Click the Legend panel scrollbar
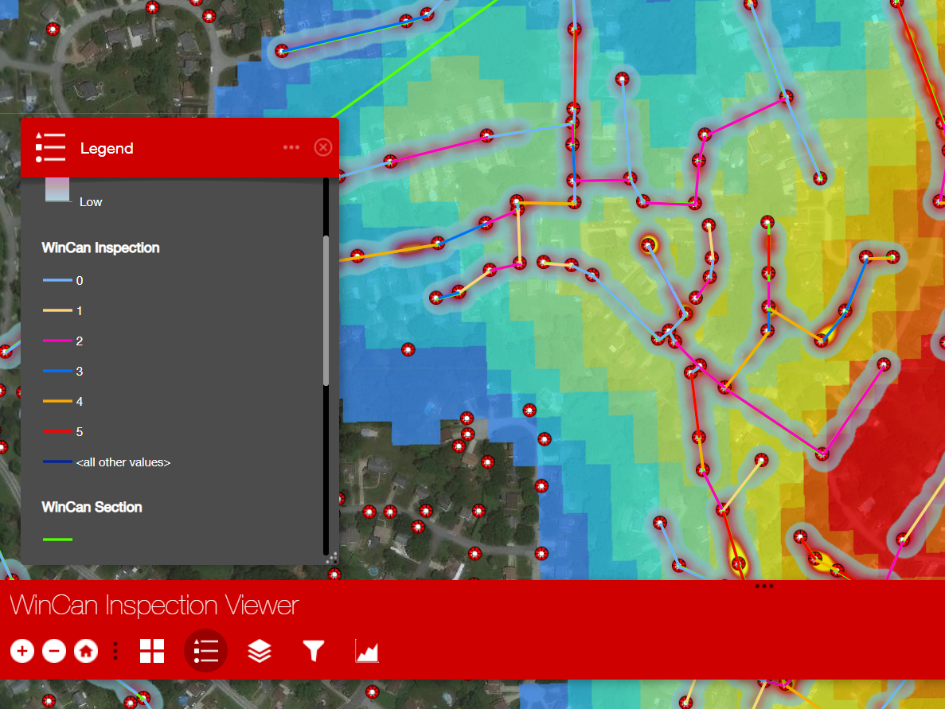 point(326,310)
